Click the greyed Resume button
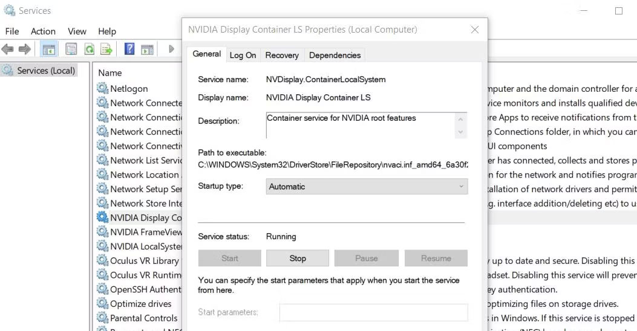 (x=436, y=259)
